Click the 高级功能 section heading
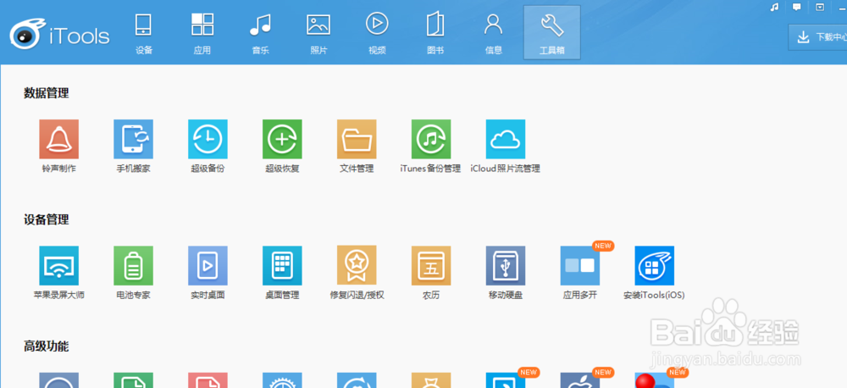The height and width of the screenshot is (388, 847). point(47,346)
